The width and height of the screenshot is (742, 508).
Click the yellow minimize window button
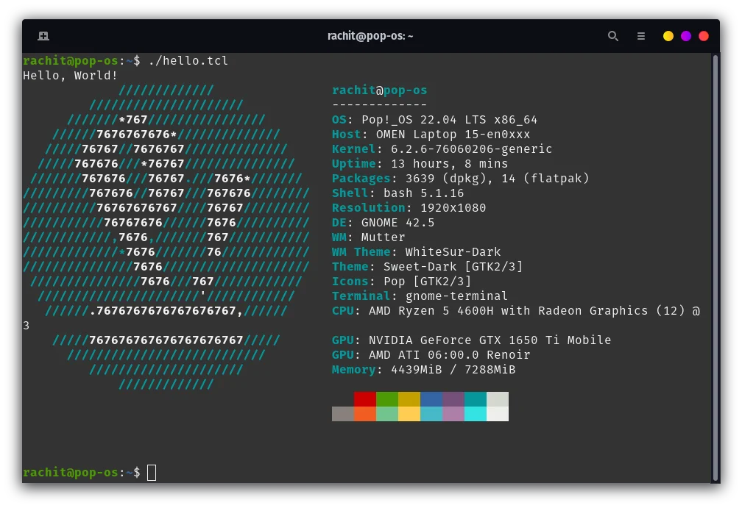point(668,36)
